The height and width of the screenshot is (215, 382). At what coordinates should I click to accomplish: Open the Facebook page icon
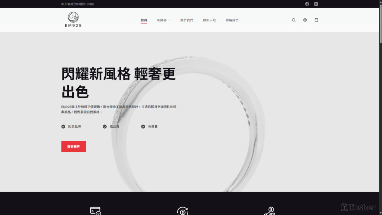click(307, 4)
